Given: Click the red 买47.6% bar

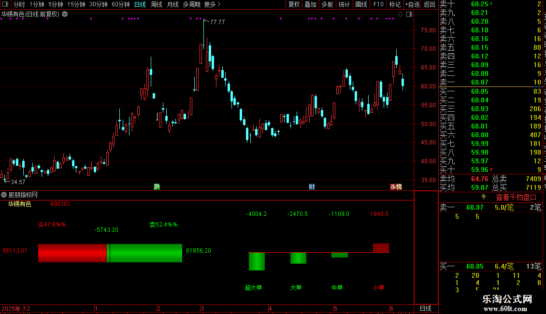Looking at the screenshot, I should tap(72, 253).
